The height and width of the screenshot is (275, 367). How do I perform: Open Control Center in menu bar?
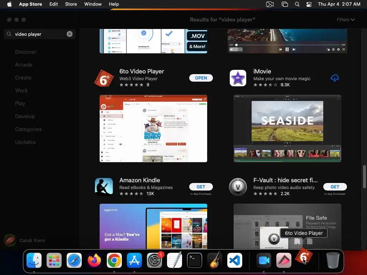[x=309, y=4]
